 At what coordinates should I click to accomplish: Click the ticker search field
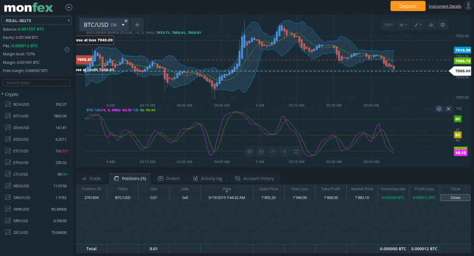click(x=36, y=83)
